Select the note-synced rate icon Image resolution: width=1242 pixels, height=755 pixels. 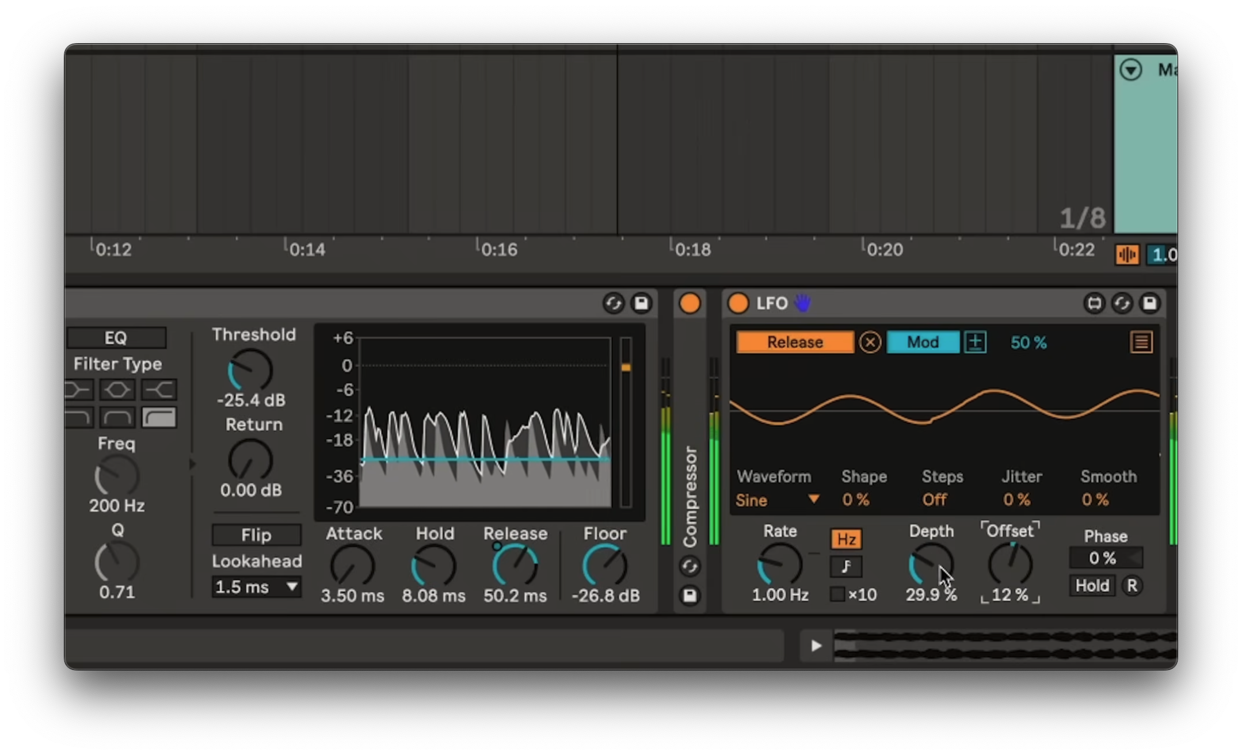click(x=845, y=567)
